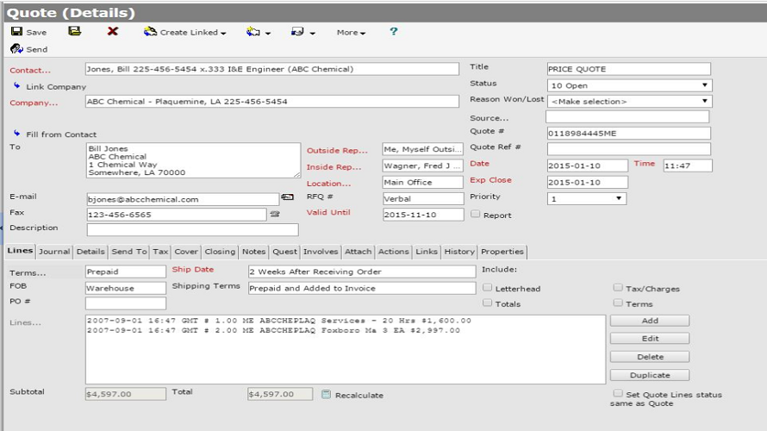767x431 pixels.
Task: Click the email icon beside the E-mail field
Action: tap(287, 198)
